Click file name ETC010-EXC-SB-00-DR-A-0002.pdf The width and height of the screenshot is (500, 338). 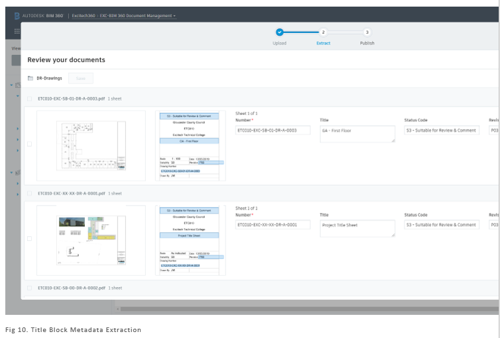[x=72, y=288]
